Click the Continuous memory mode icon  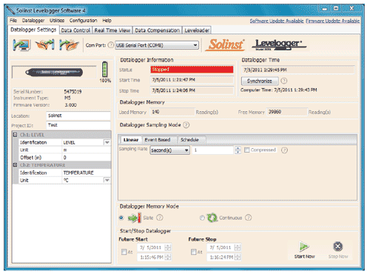tap(212, 218)
